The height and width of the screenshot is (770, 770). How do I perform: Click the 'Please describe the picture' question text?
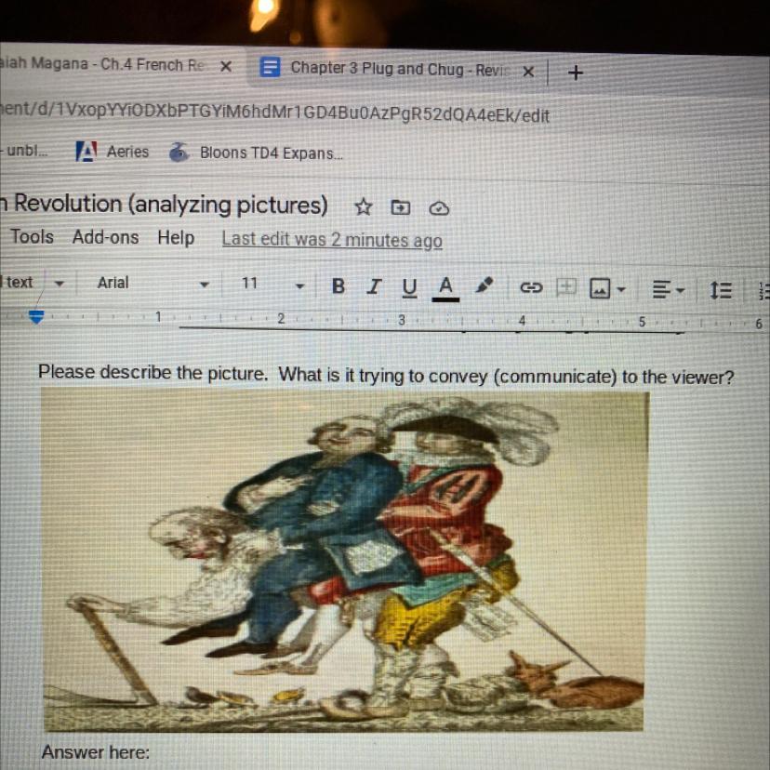386,375
